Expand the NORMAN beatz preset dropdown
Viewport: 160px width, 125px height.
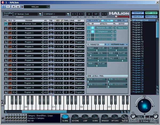point(127,44)
